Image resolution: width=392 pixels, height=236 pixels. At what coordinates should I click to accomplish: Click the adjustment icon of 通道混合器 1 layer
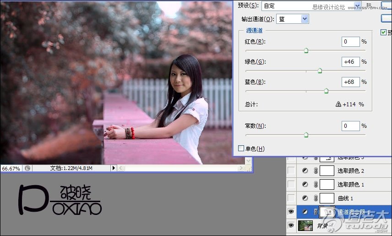pyautogui.click(x=305, y=212)
